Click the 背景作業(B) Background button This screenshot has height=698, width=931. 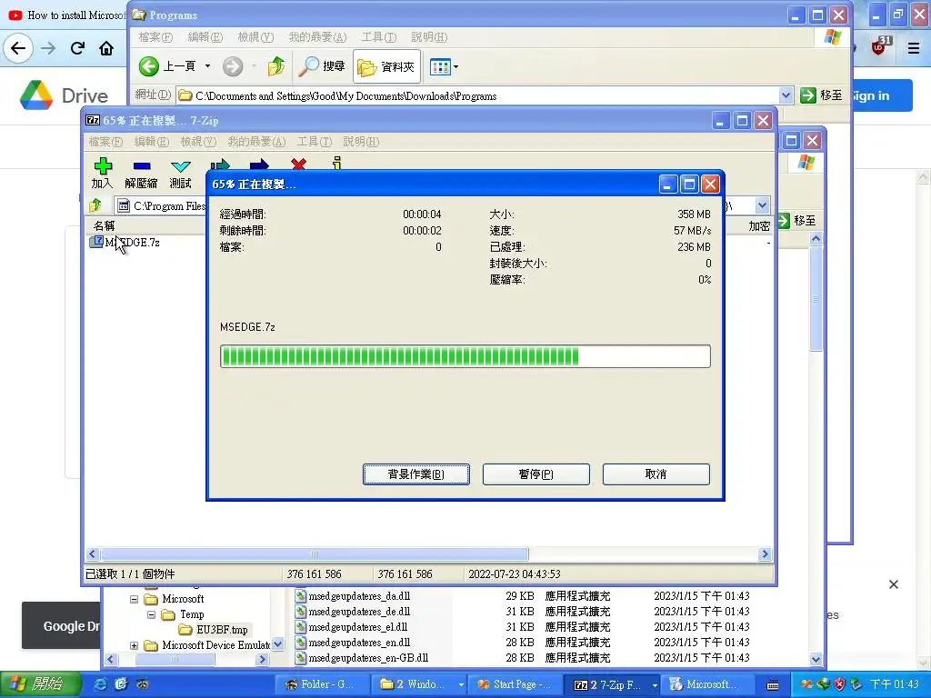pyautogui.click(x=416, y=474)
